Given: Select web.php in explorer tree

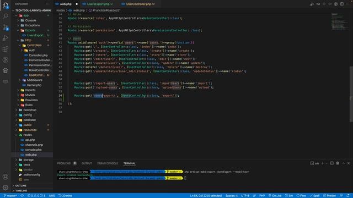Looking at the screenshot, I should pos(33,155).
